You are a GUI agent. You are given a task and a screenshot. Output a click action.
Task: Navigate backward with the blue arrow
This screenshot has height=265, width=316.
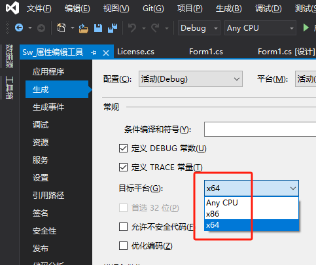(x=19, y=27)
